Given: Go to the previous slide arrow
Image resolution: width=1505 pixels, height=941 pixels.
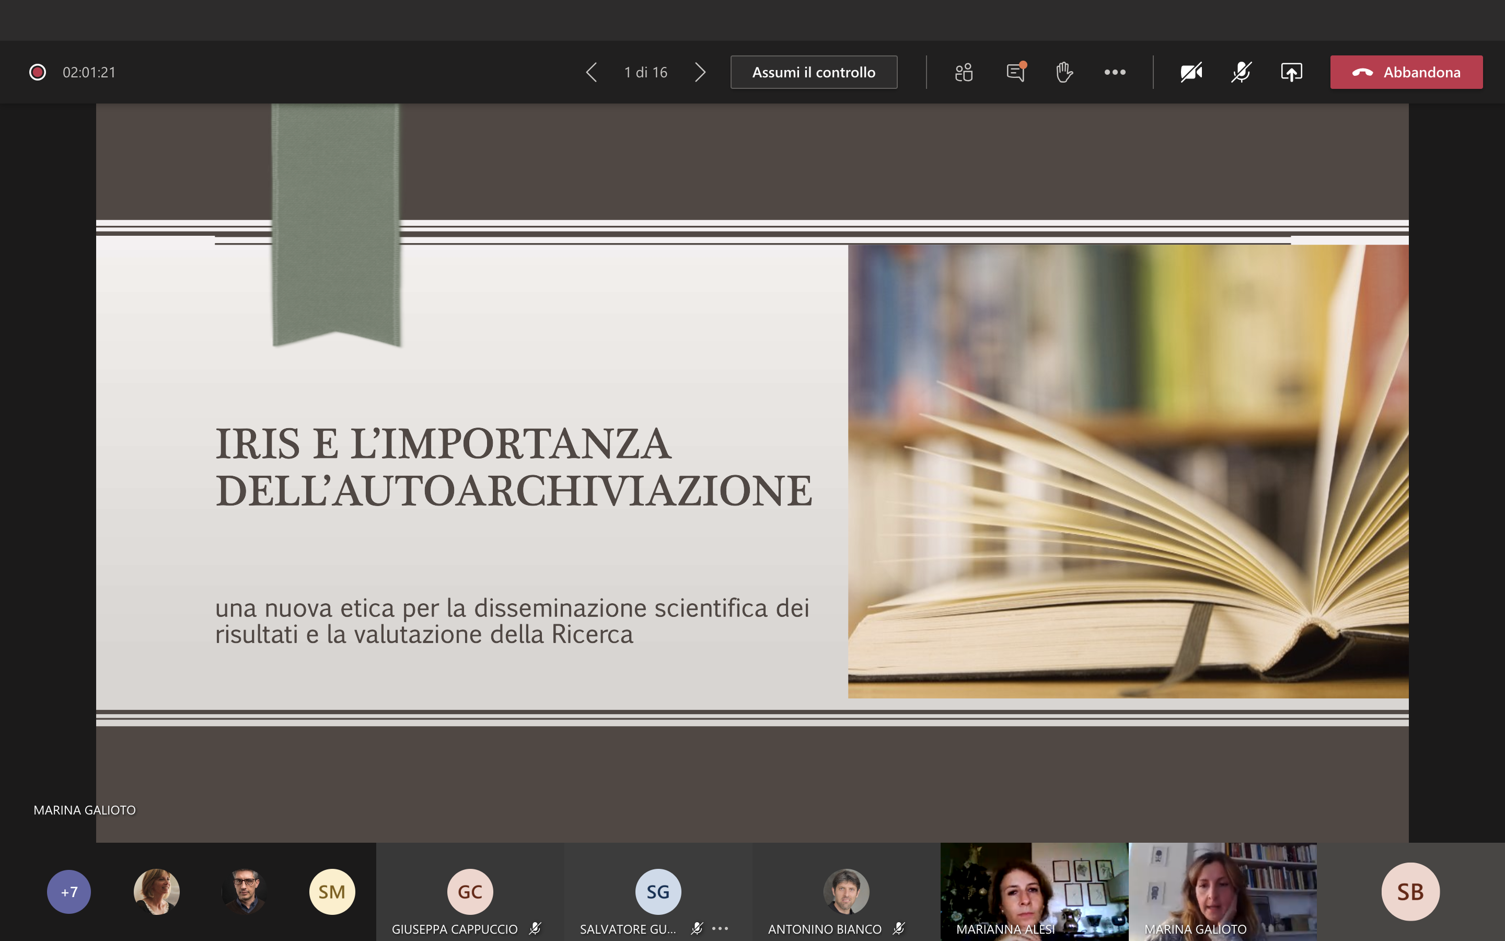Looking at the screenshot, I should click(x=592, y=72).
